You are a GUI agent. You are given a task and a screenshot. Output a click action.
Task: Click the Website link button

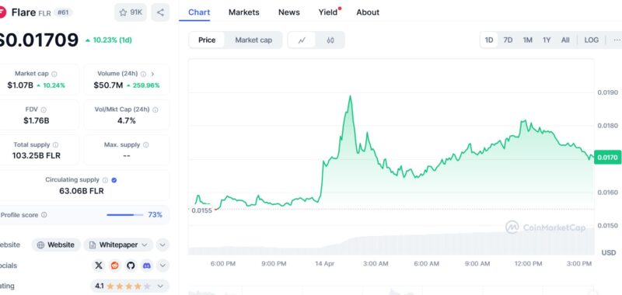pyautogui.click(x=56, y=245)
